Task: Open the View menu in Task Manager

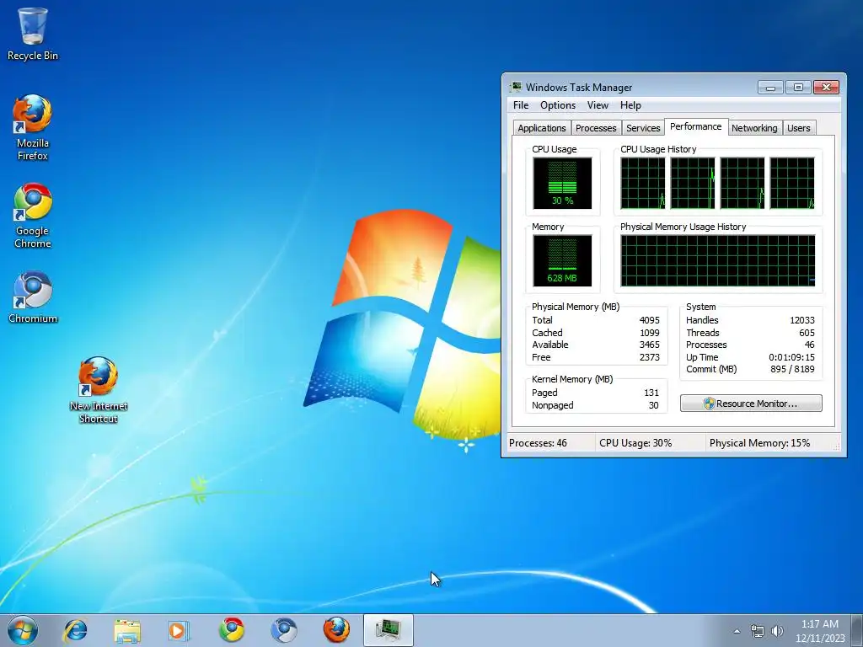Action: [598, 105]
